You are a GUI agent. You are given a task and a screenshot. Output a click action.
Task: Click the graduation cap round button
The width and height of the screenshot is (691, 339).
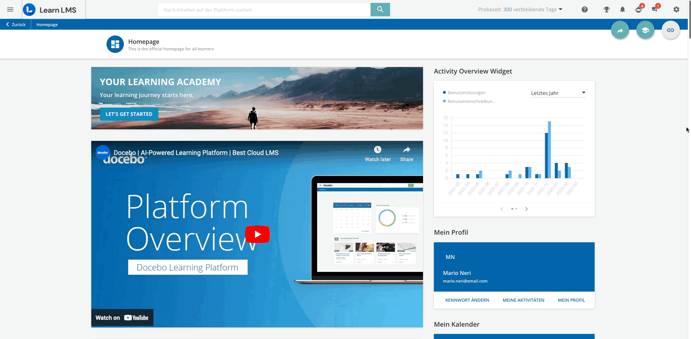click(x=645, y=30)
